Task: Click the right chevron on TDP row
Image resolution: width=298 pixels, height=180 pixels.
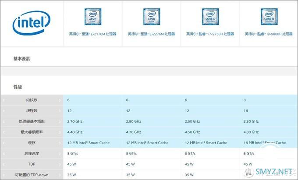Action: tap(60, 164)
